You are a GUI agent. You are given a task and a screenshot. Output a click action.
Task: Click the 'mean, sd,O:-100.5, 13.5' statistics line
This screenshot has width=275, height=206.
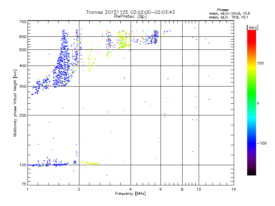[229, 13]
